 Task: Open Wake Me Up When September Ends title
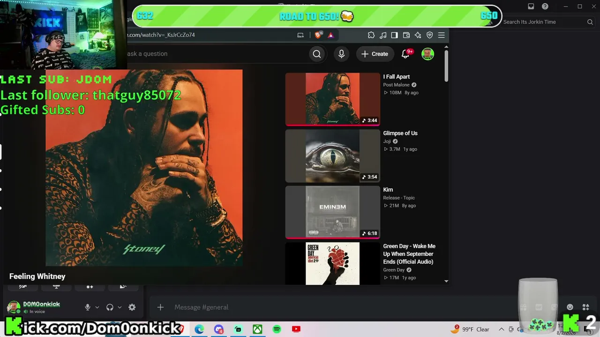[x=409, y=254]
